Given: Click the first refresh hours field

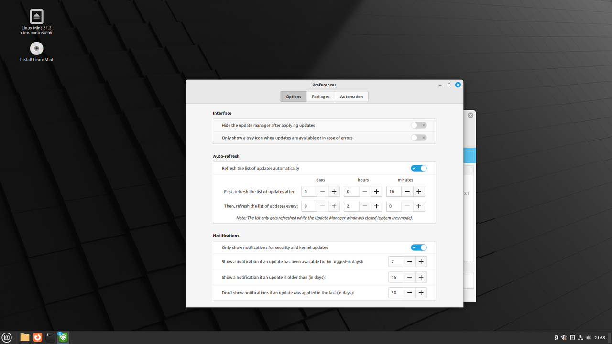Looking at the screenshot, I should pos(351,192).
